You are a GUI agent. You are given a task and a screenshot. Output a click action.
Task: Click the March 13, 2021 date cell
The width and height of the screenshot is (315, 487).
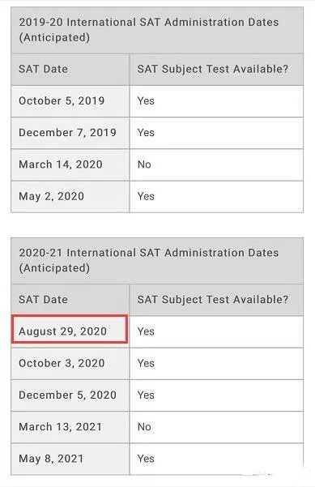pyautogui.click(x=70, y=427)
